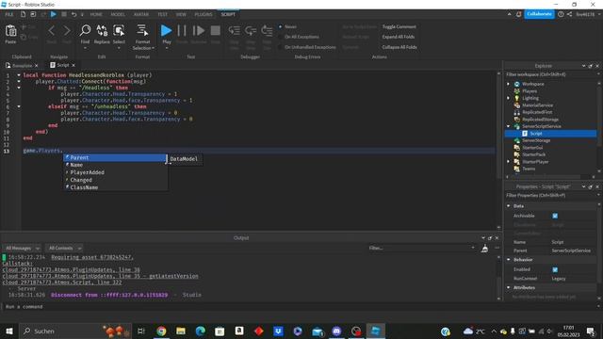Choose PlayerAdded from autocomplete list

click(115, 172)
